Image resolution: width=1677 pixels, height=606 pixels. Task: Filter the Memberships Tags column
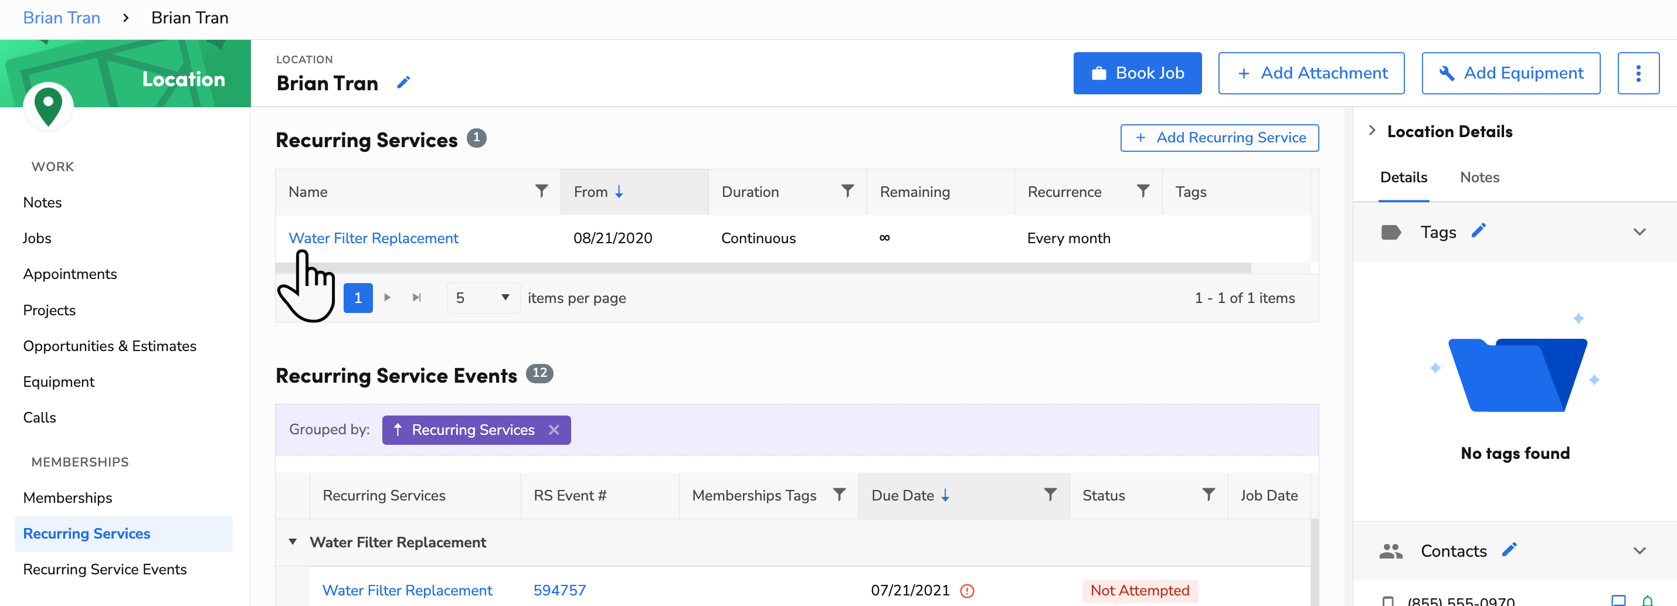pos(839,495)
